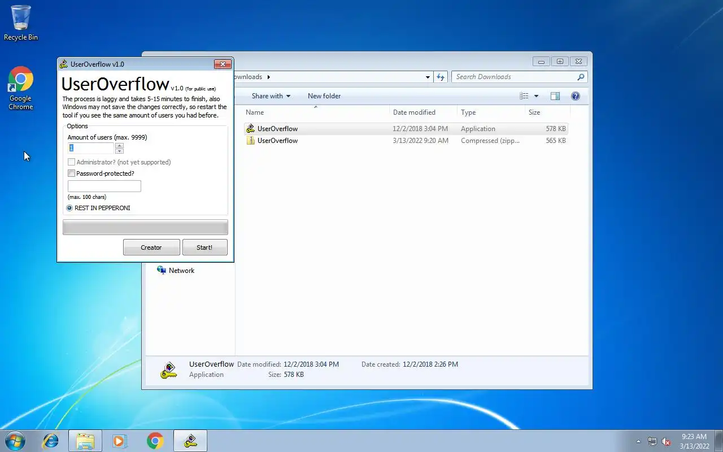Close the UserOverflow dialog window
The image size is (723, 452).
tap(223, 64)
